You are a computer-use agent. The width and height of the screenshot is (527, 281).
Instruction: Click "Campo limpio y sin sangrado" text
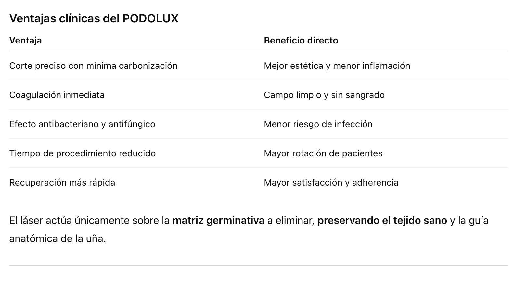(x=324, y=95)
